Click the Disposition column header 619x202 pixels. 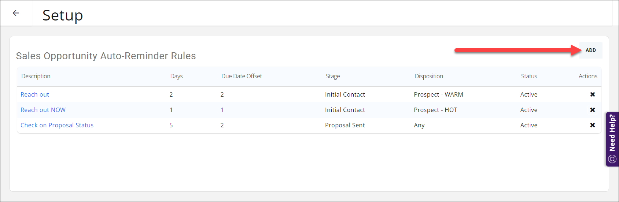point(429,76)
